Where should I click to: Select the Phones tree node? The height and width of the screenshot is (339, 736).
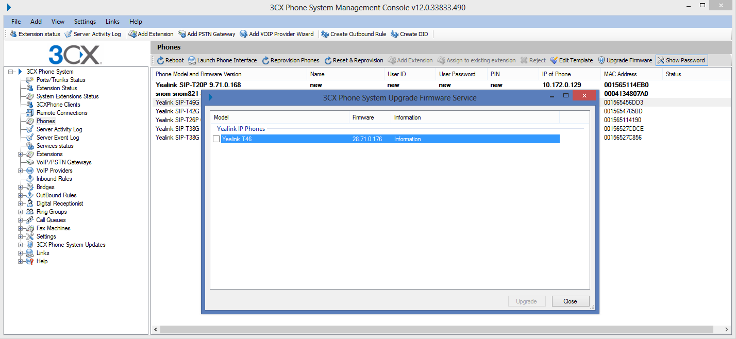tap(46, 121)
